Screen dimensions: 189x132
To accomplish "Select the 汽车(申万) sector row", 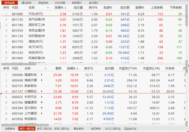I will 93,14.
